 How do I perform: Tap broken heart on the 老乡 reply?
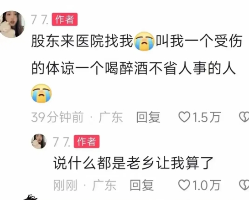(x=244, y=185)
